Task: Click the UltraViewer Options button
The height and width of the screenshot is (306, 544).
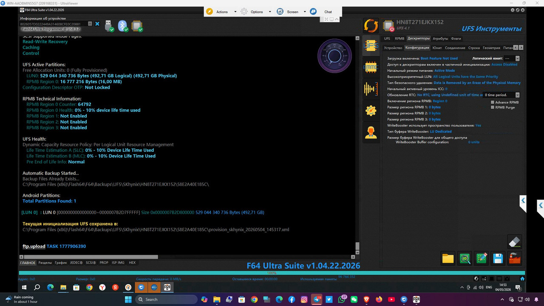Action: (257, 12)
